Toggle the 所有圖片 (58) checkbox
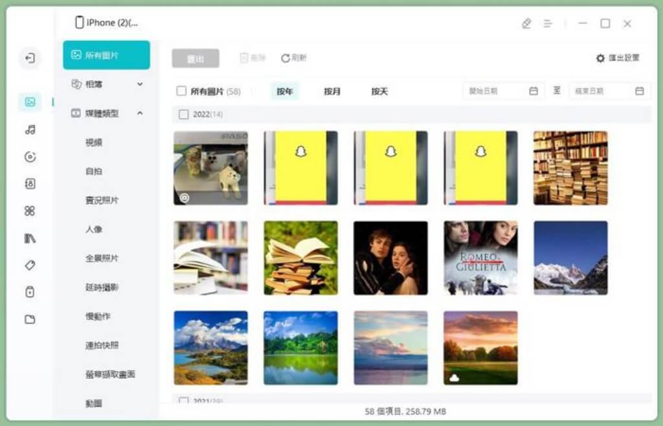 coord(181,91)
